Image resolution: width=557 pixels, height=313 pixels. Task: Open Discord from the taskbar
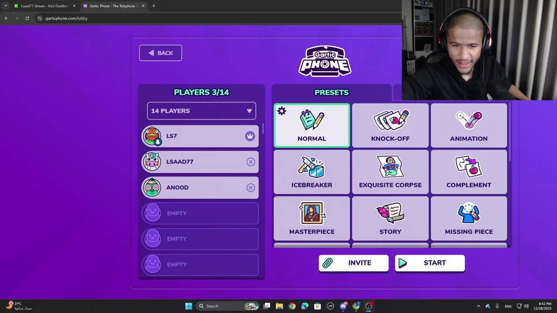click(343, 306)
